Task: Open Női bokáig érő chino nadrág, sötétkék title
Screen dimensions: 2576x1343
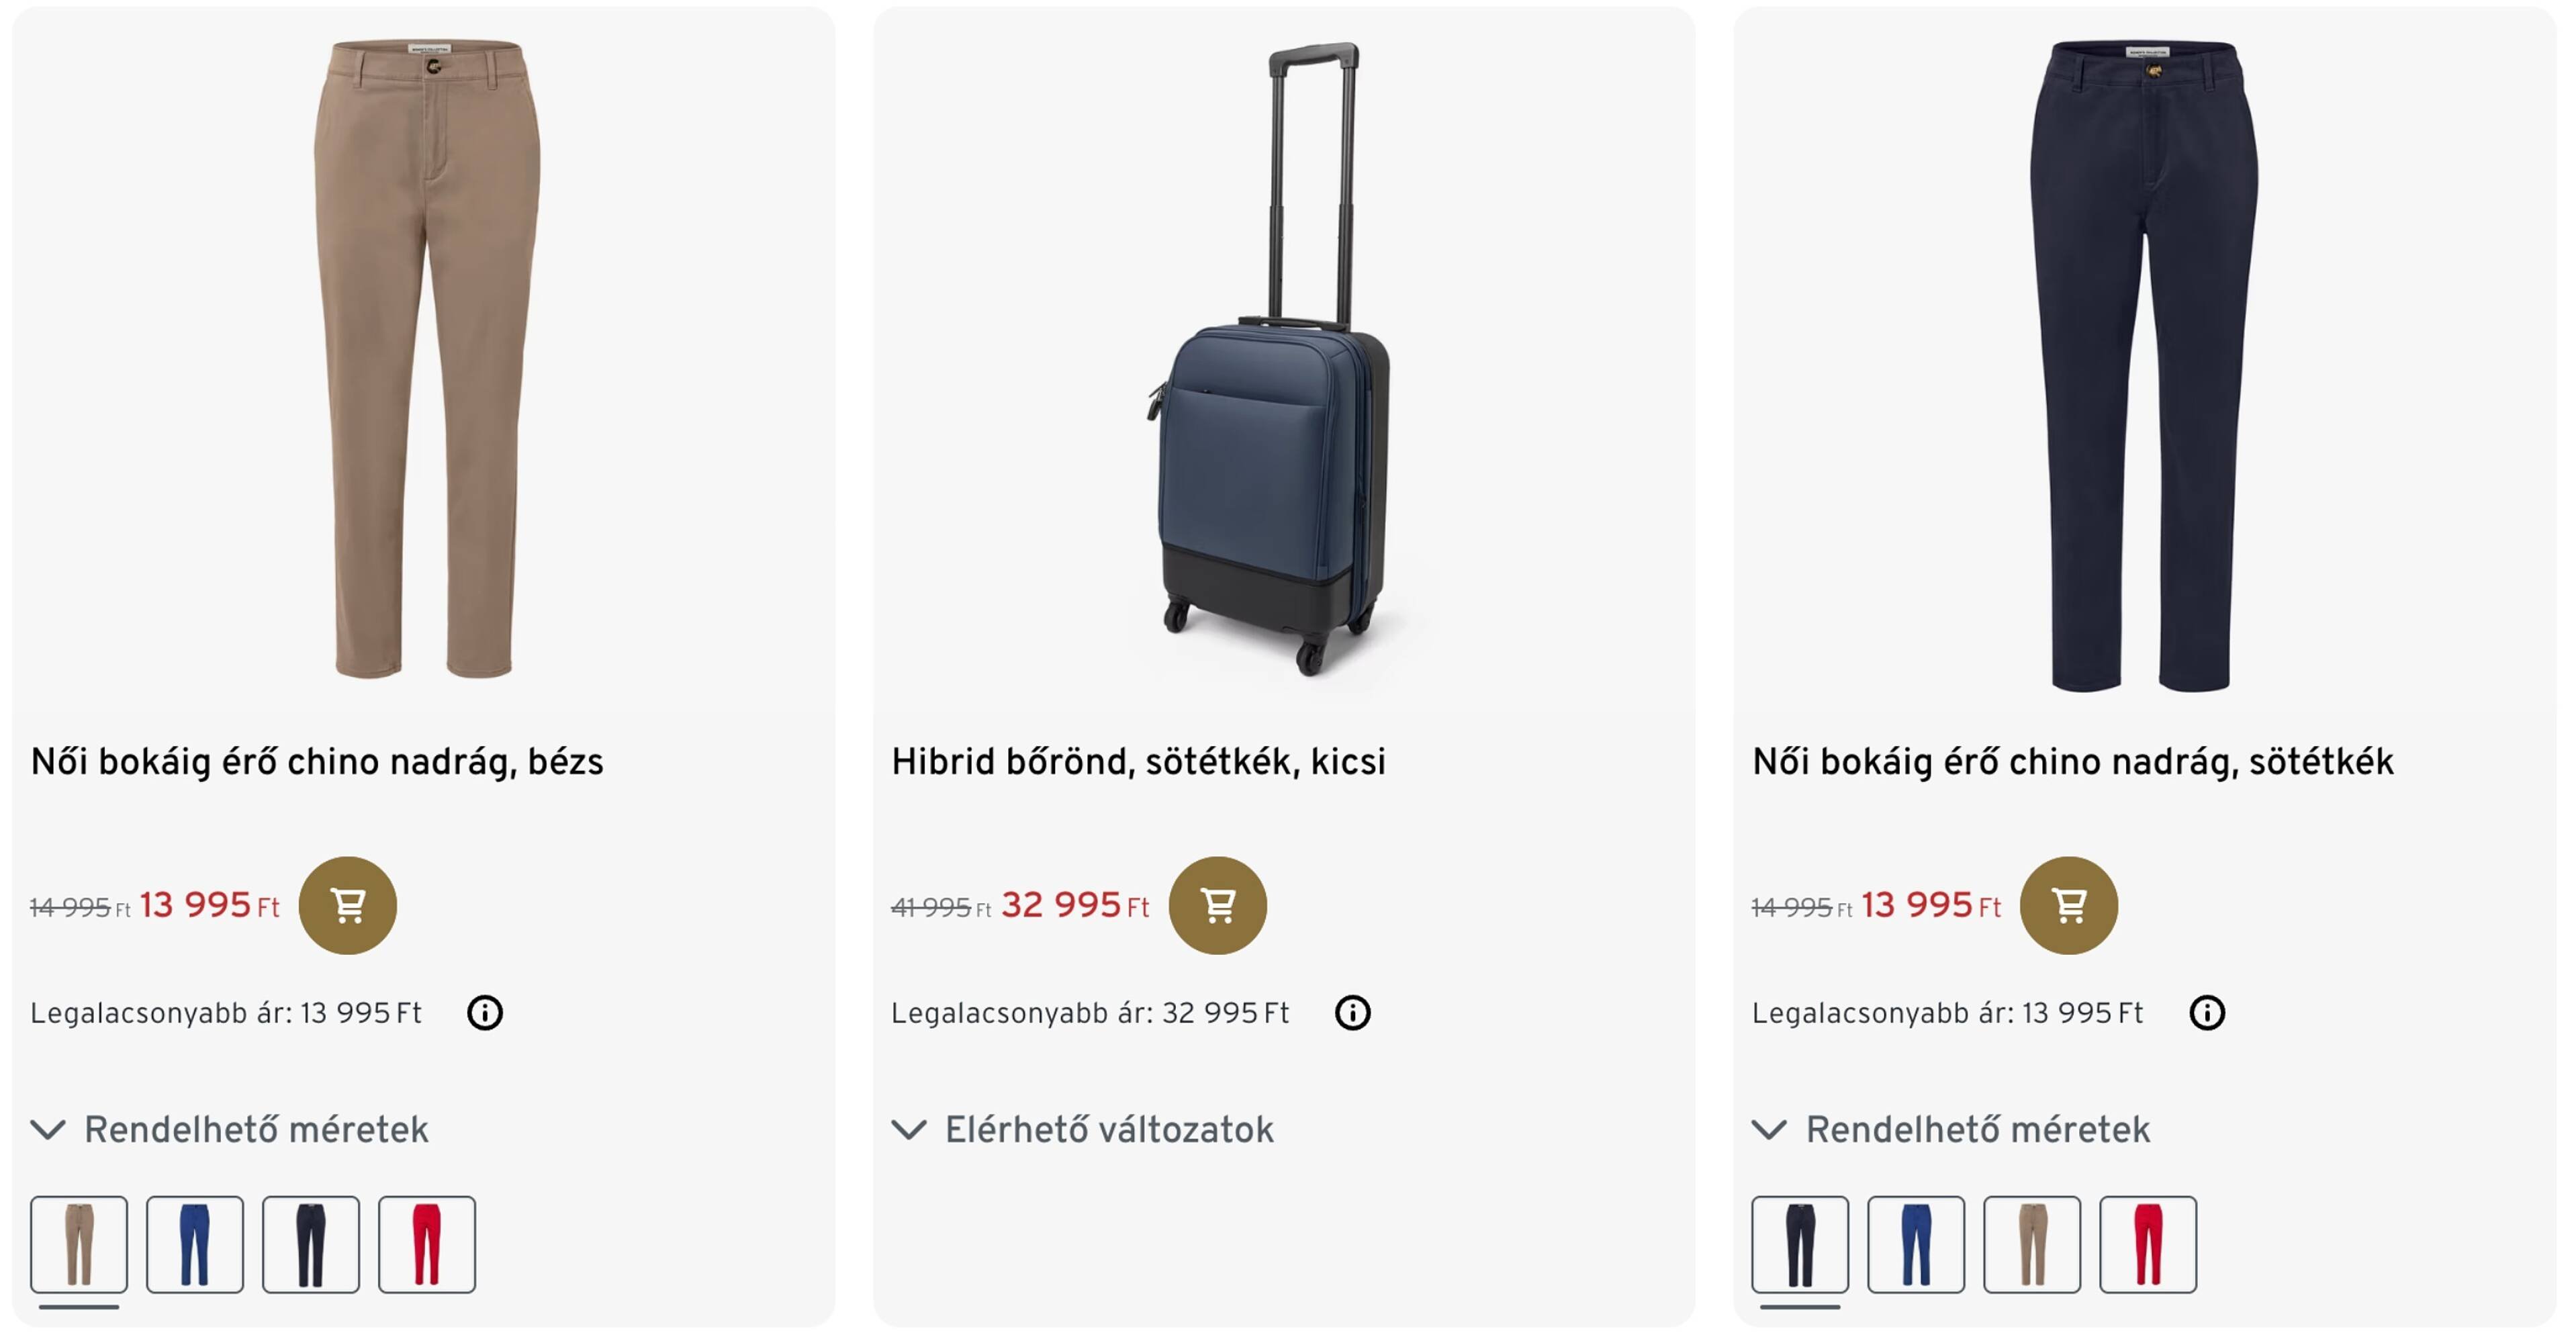Action: coord(2072,762)
